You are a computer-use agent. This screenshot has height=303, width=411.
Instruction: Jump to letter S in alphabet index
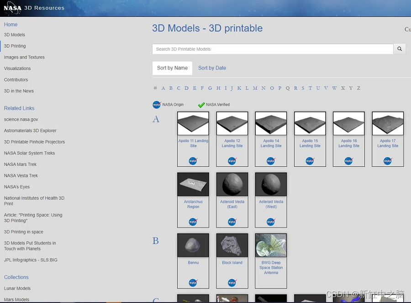(303, 88)
